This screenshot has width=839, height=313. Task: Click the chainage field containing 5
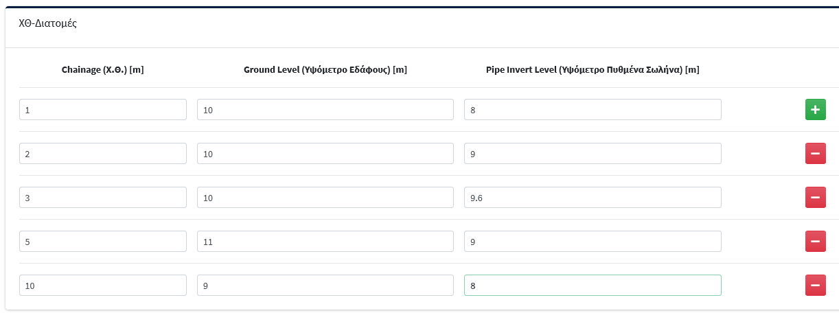(103, 242)
